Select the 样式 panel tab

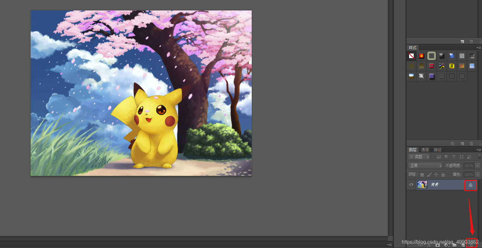coord(413,48)
